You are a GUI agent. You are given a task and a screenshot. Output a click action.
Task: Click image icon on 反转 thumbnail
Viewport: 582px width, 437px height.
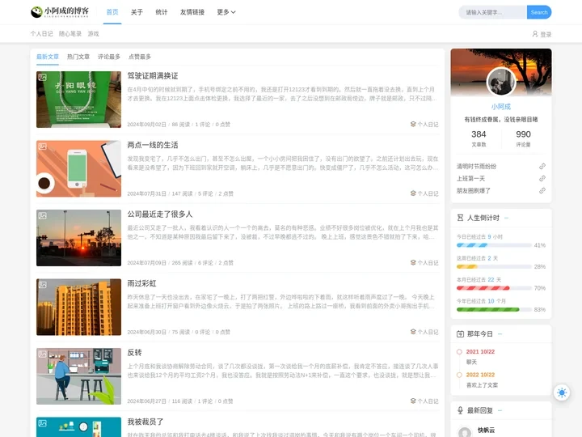tap(42, 354)
